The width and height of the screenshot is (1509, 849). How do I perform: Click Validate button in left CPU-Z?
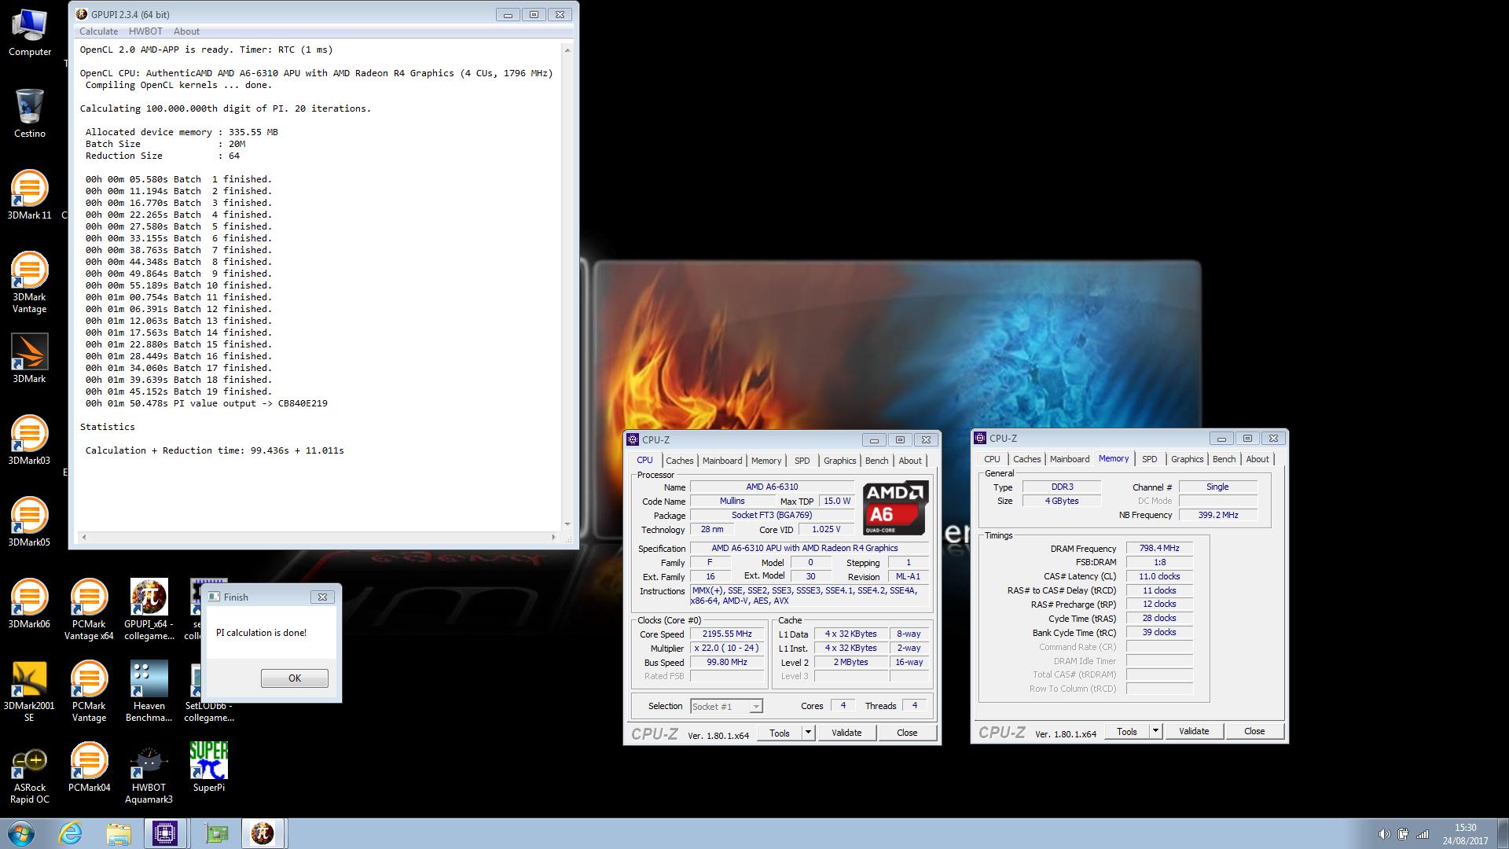846,733
